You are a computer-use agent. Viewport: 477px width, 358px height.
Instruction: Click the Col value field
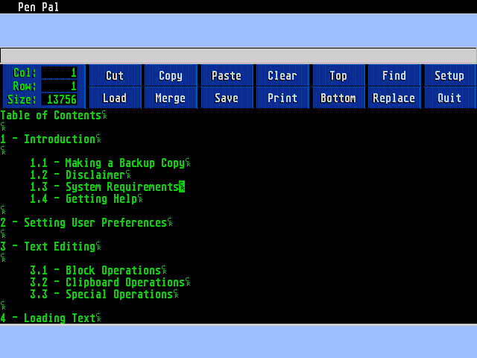pos(59,72)
